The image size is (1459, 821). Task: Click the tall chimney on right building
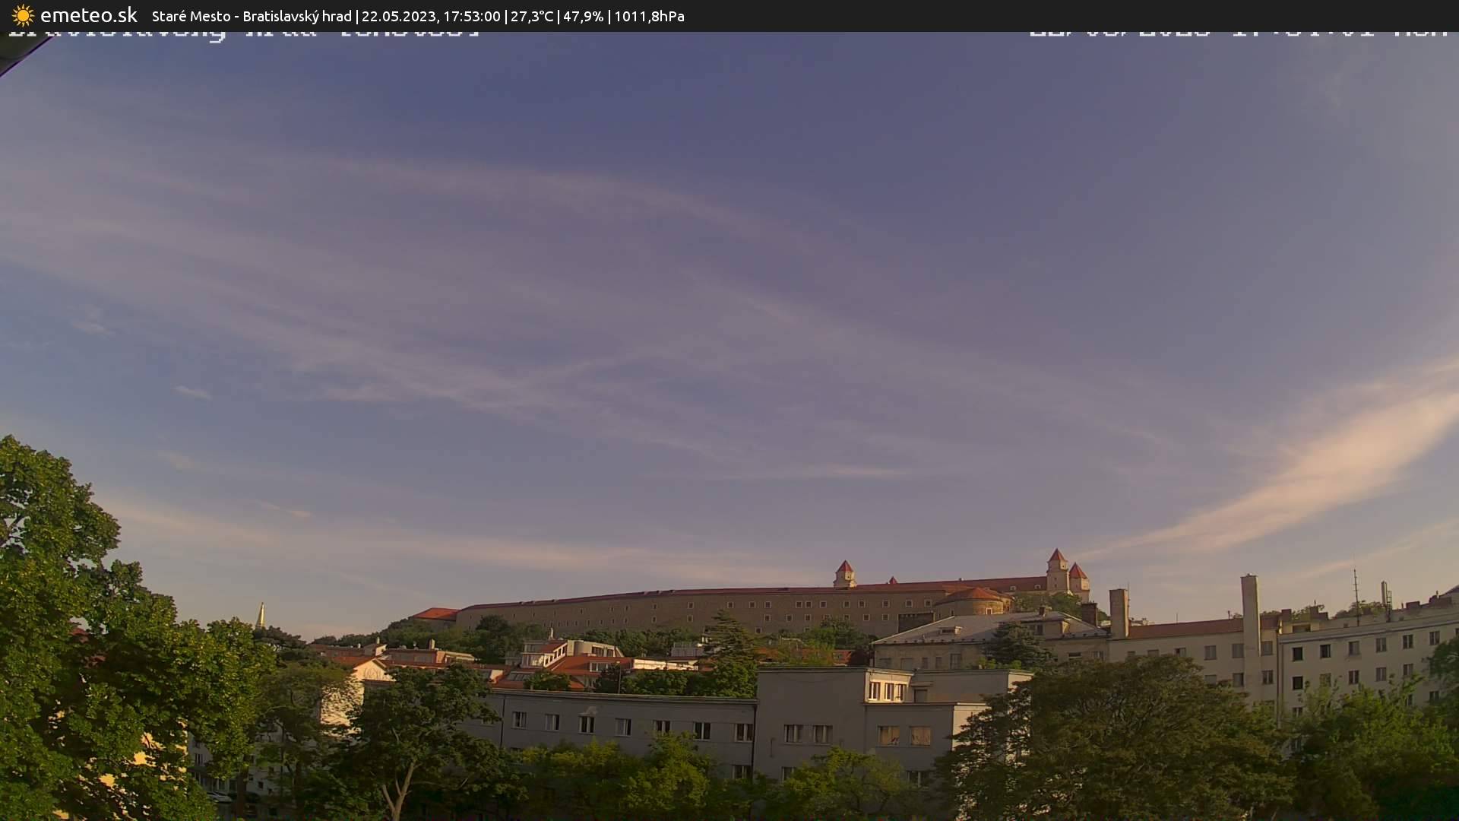pyautogui.click(x=1249, y=608)
